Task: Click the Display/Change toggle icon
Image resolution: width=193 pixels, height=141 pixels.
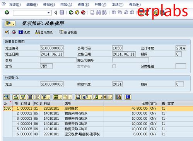Action: 7,32
